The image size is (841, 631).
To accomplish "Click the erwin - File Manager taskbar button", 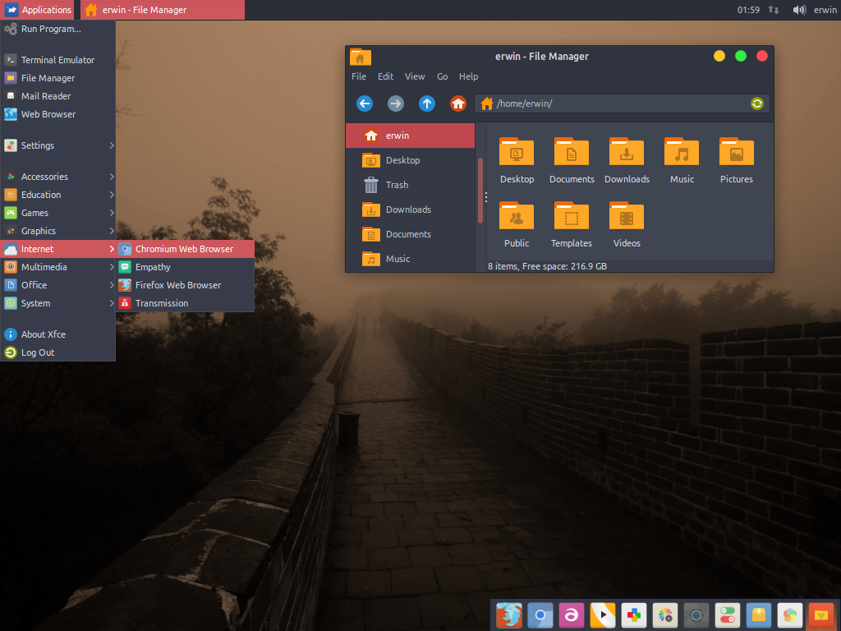I will coord(163,10).
